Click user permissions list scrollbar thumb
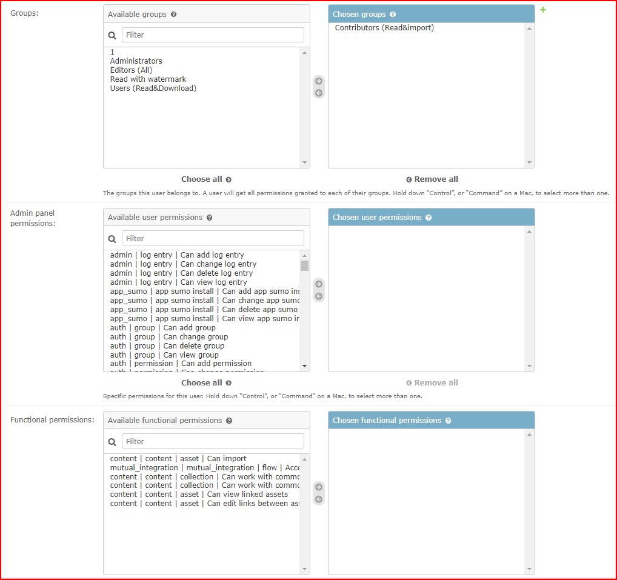 [x=304, y=265]
